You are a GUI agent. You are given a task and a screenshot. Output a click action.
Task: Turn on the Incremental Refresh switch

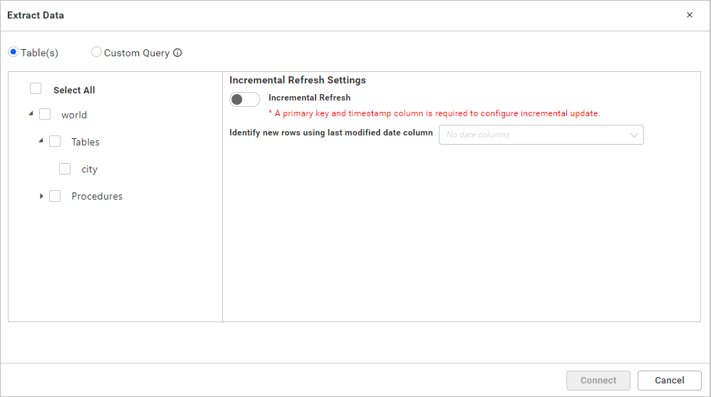[x=244, y=99]
